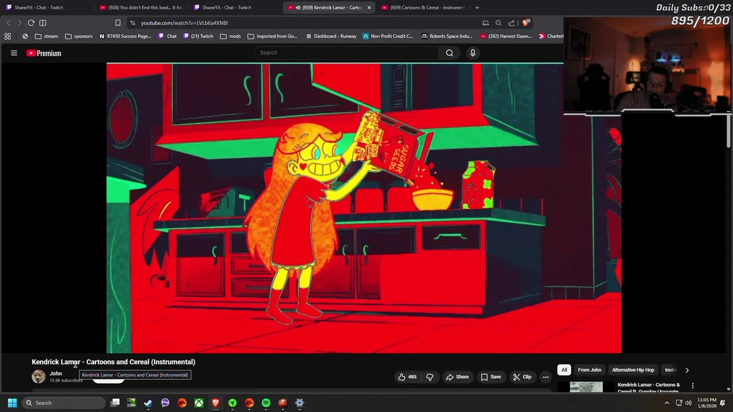This screenshot has height=412, width=733.
Task: Open the 11:05 PM clock and date
Action: [x=707, y=403]
